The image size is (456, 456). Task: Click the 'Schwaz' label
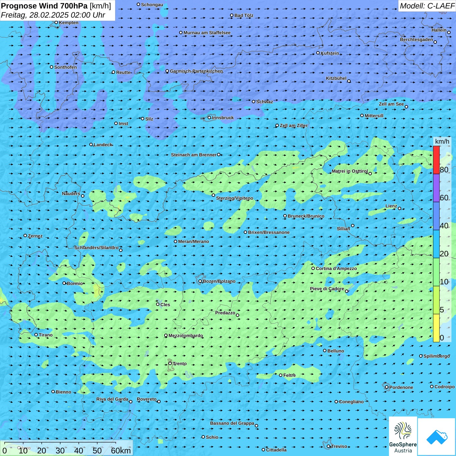[264, 102]
